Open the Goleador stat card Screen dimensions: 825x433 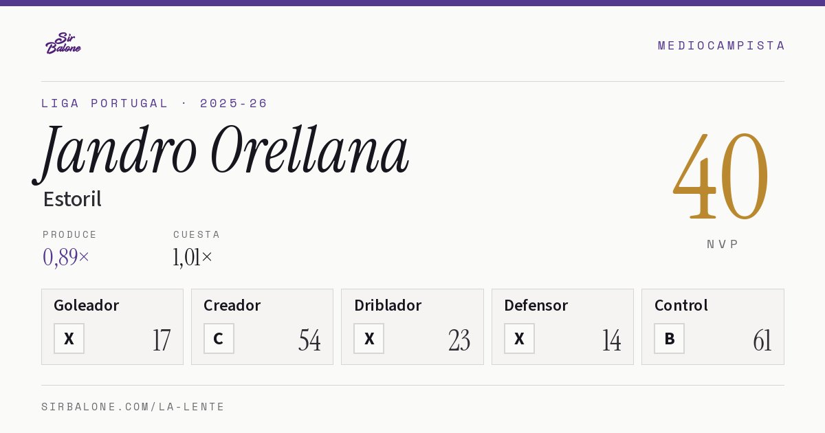(x=112, y=326)
